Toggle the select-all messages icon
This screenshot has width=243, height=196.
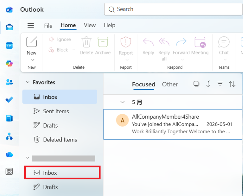click(x=196, y=84)
